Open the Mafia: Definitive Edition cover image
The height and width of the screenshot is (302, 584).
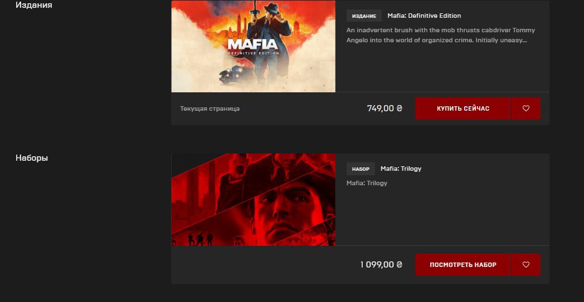coord(253,46)
